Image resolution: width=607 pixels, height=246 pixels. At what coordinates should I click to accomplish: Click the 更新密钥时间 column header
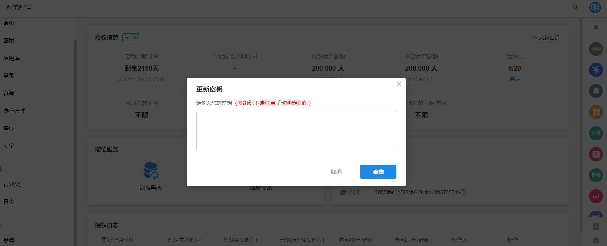coord(118,240)
